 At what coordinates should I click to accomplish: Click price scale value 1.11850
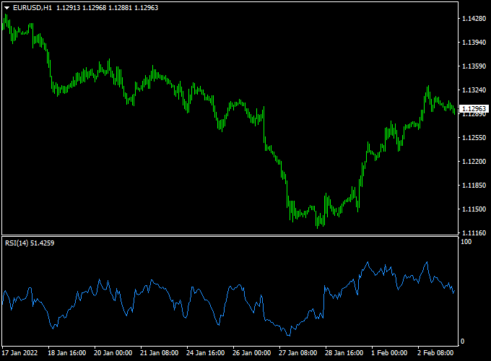click(x=474, y=185)
